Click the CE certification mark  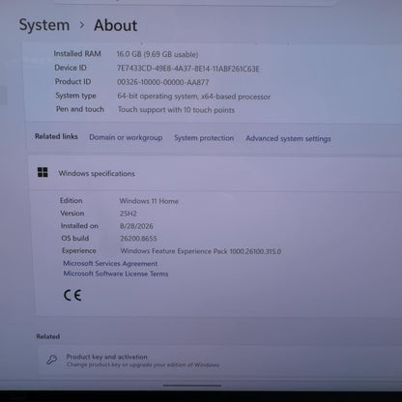click(72, 295)
